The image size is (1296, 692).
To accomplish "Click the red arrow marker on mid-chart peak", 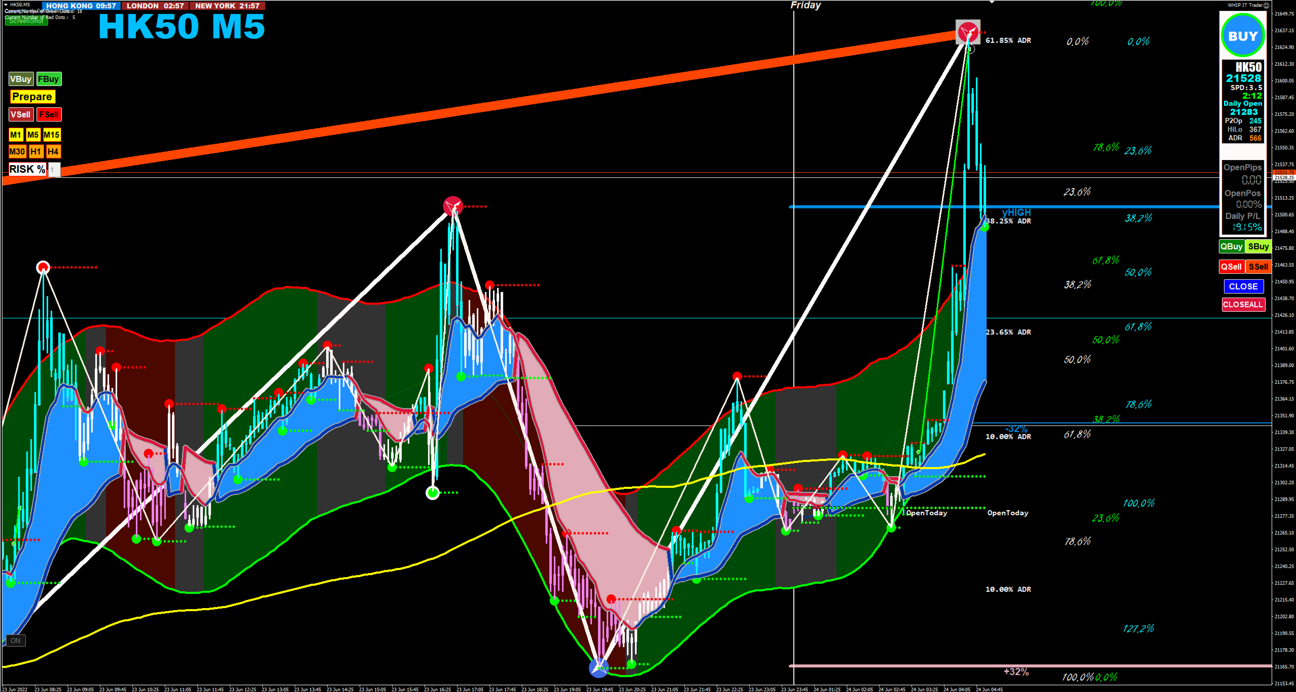I will coord(453,206).
